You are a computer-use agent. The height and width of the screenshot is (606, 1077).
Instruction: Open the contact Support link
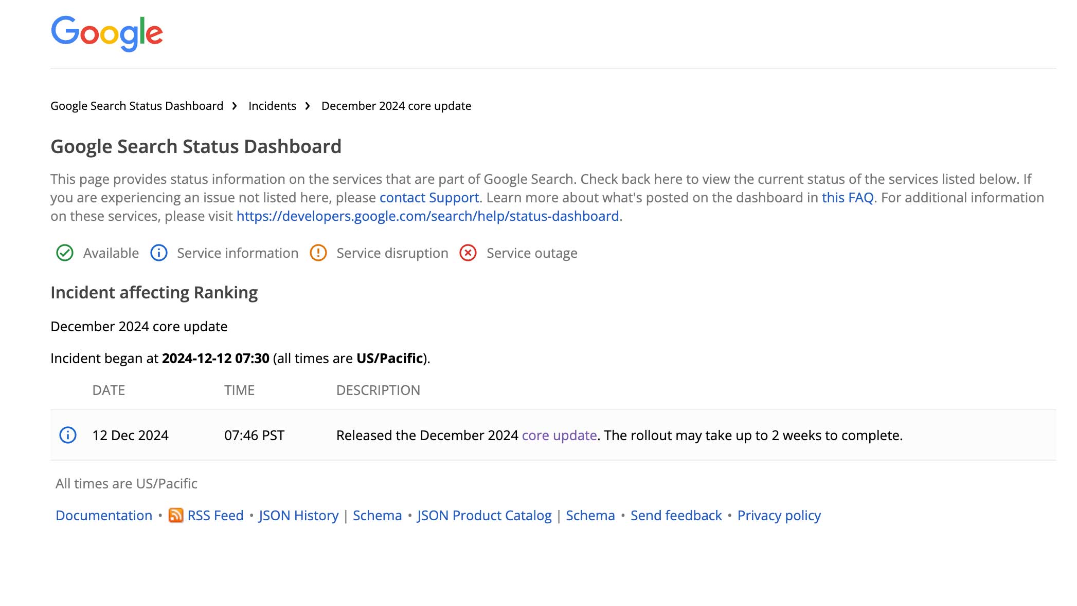[429, 198]
